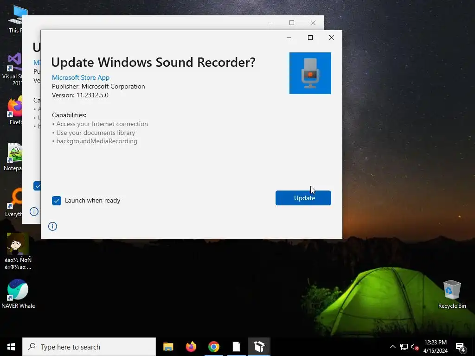Click the backgroundMediaRecording capability text
This screenshot has width=475, height=356.
pos(96,141)
